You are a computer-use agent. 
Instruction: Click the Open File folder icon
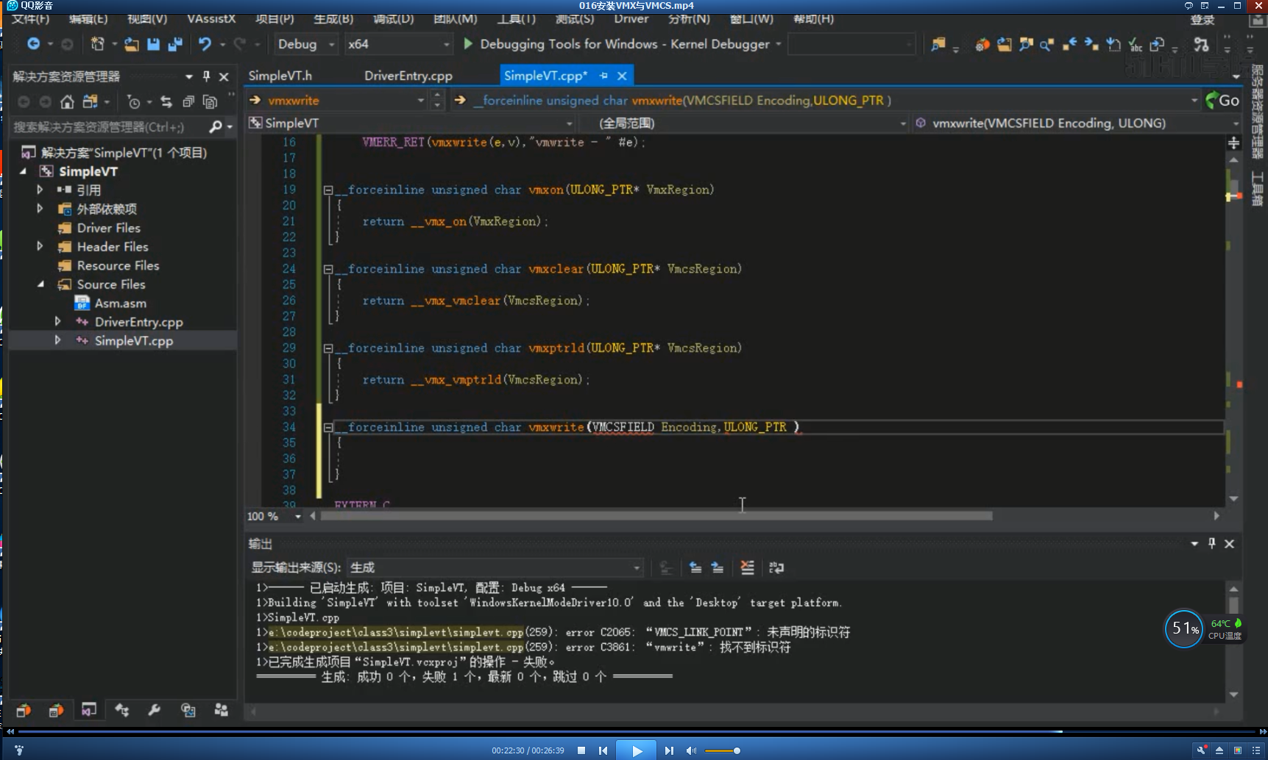[x=131, y=44]
